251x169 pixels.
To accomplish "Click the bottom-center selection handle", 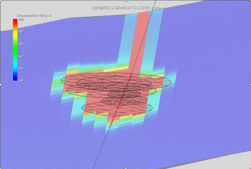I will tap(126, 168).
